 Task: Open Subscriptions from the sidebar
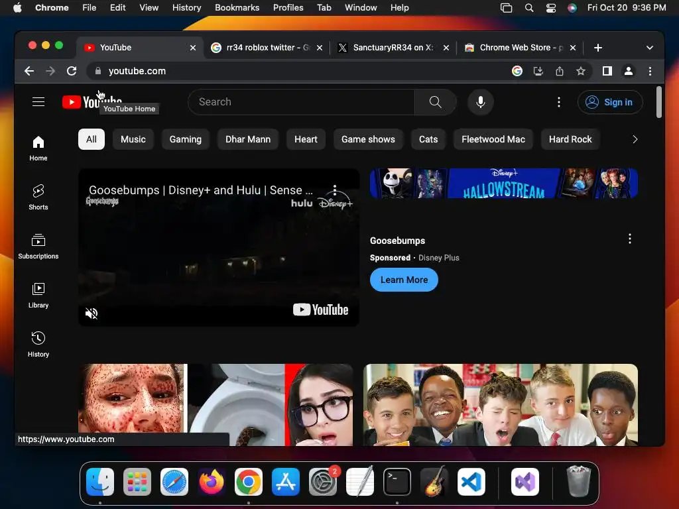coord(38,247)
